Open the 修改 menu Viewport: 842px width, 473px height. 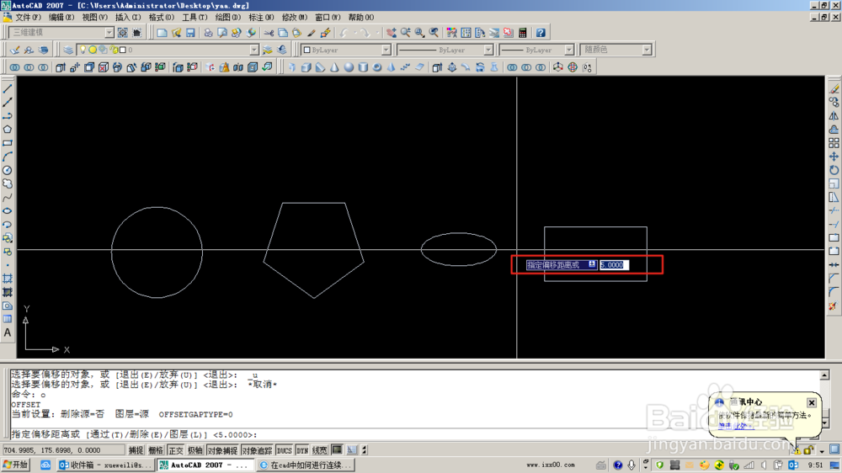294,17
